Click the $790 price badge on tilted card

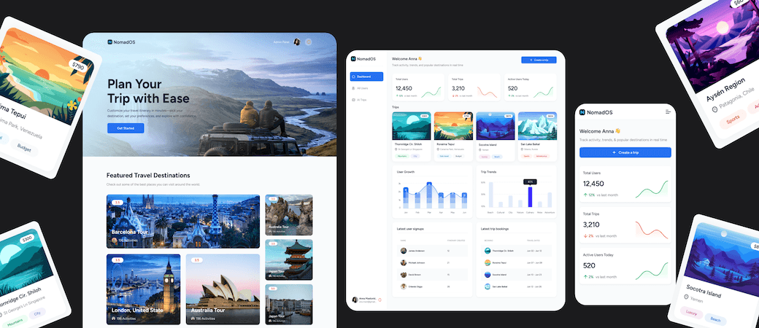point(77,65)
